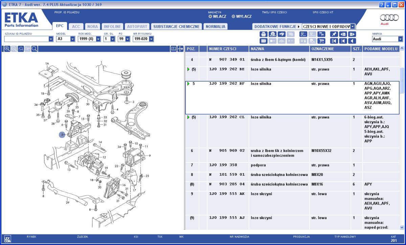Image resolution: width=406 pixels, height=245 pixels.
Task: Click the OZNACZENIE column header
Action: 330,49
